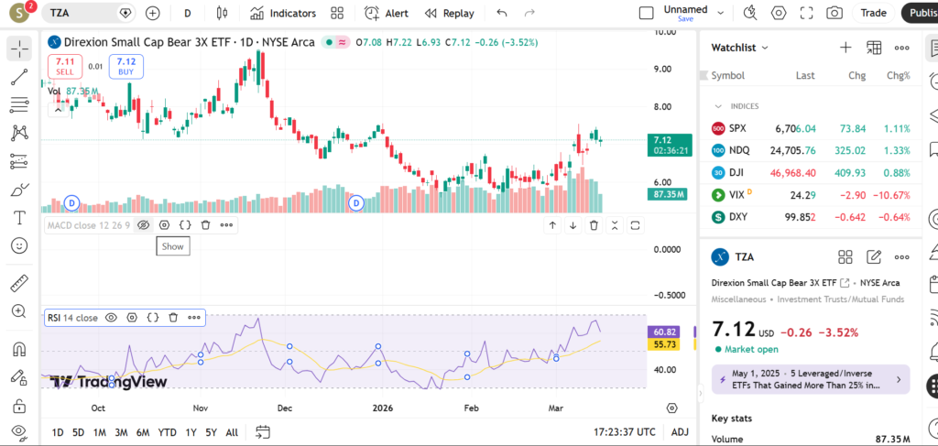Select the trend line drawing tool
The width and height of the screenshot is (938, 446).
[x=19, y=77]
